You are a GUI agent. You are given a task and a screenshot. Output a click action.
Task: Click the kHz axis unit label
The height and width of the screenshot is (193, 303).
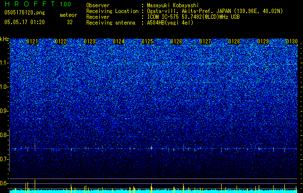point(4,39)
